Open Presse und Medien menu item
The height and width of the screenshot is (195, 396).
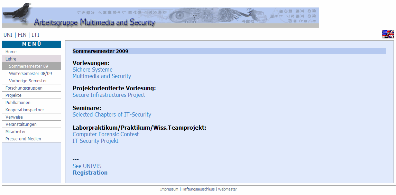pyautogui.click(x=31, y=139)
